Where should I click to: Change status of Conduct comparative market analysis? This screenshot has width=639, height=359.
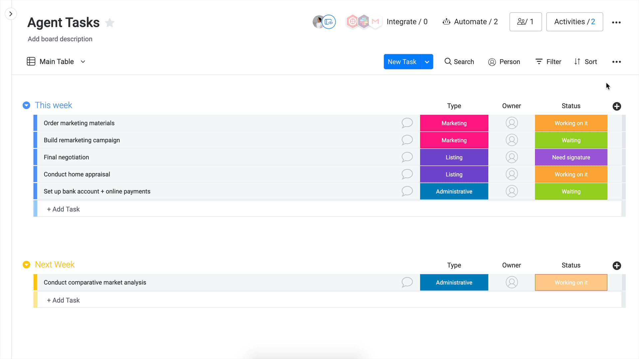[x=571, y=283]
